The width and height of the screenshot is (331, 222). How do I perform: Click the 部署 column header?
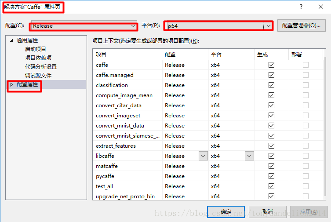point(306,55)
